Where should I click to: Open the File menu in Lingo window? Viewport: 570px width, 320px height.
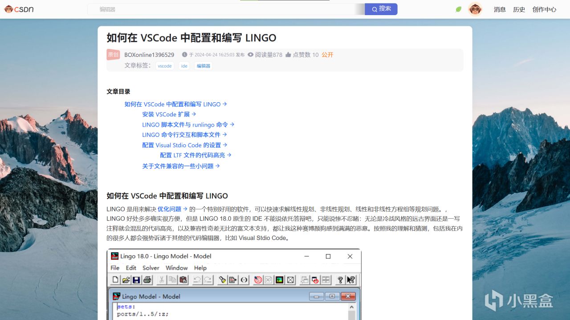(x=115, y=268)
